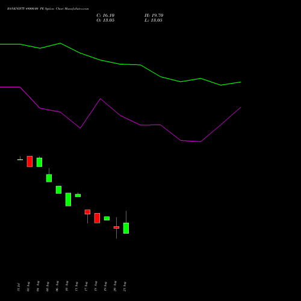301x301 pixels.
Task: Click the "19 Aug" date axis label
Action: click(105, 287)
